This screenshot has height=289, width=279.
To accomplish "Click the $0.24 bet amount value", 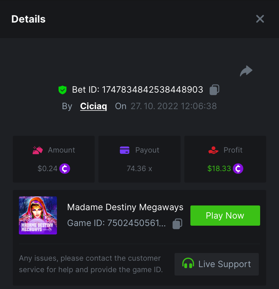I will click(48, 168).
